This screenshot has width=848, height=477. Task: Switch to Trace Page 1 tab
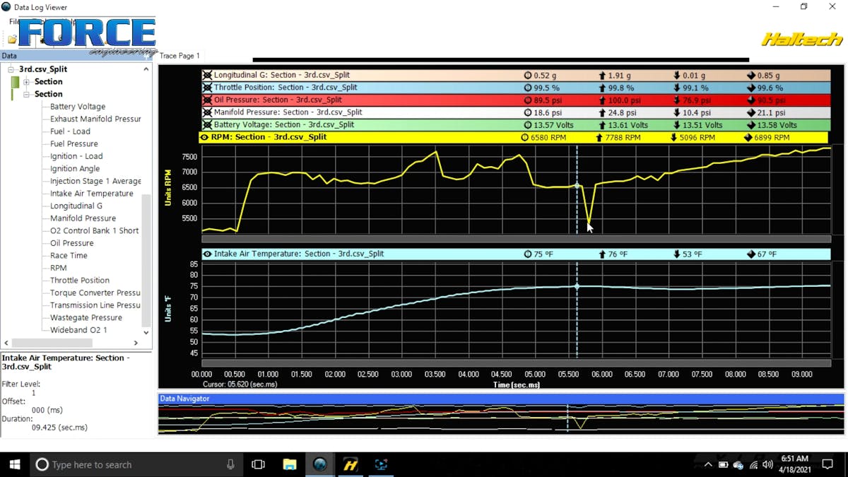179,56
